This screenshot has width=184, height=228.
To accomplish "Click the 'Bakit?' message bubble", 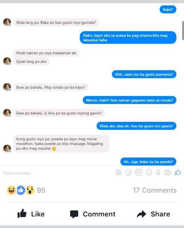I will tap(168, 10).
